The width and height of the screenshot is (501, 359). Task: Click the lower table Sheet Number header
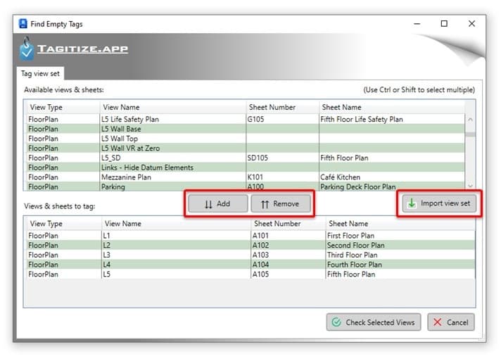pos(288,223)
